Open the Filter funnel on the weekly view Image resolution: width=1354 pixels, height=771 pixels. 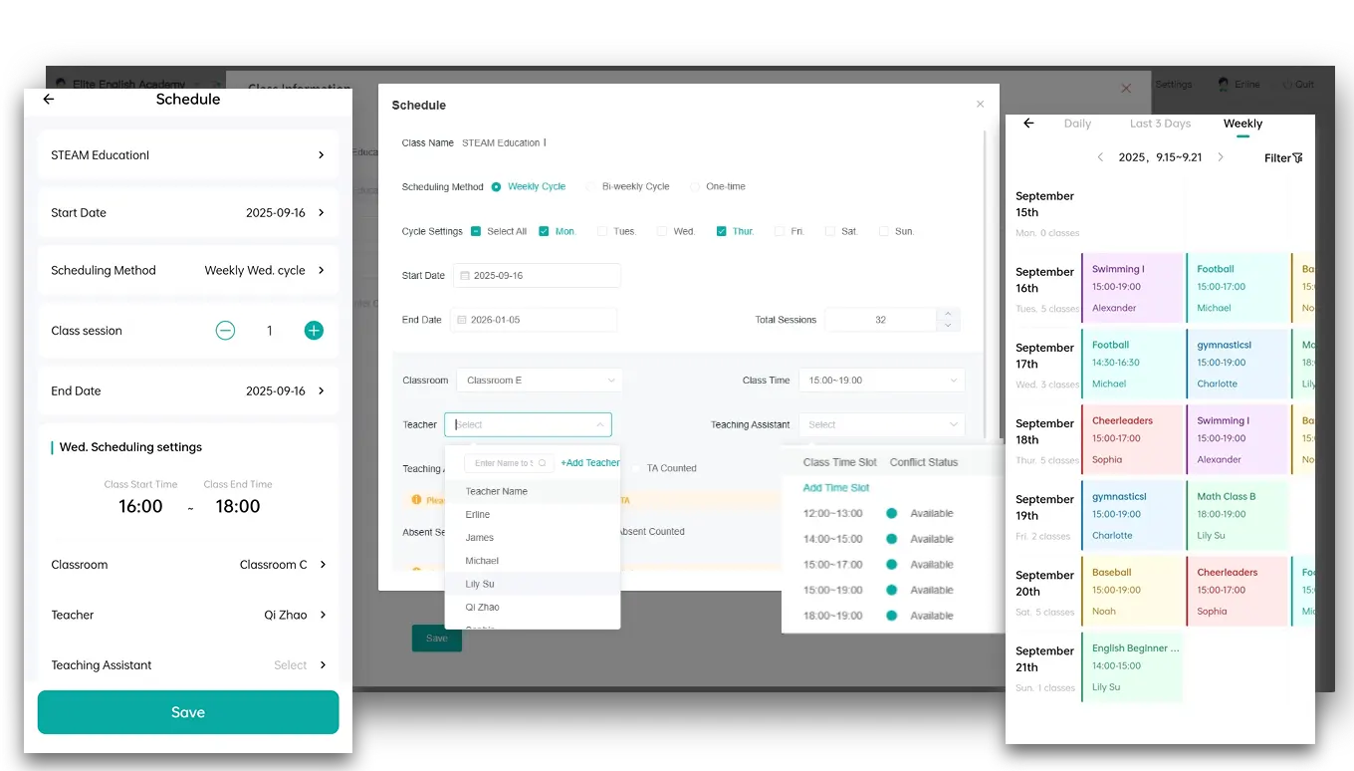1285,157
